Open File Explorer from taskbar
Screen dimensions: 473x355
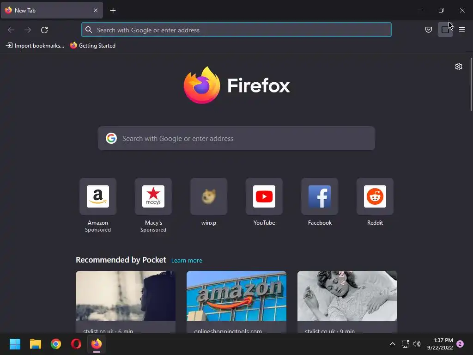pos(35,344)
